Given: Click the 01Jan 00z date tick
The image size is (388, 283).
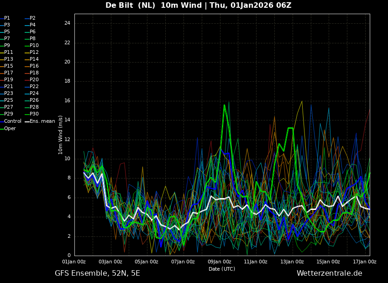Looking at the screenshot, I should click(74, 262).
